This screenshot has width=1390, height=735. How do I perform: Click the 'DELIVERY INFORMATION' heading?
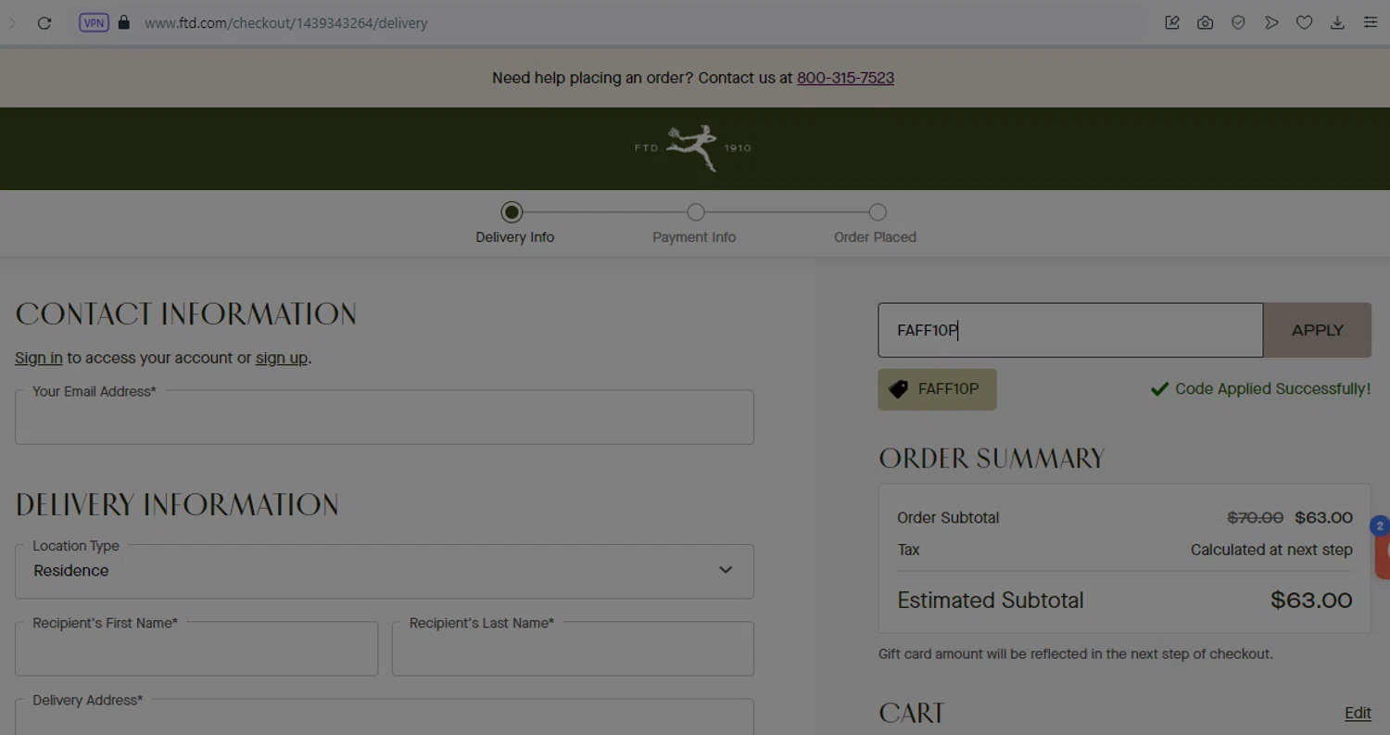click(x=177, y=505)
